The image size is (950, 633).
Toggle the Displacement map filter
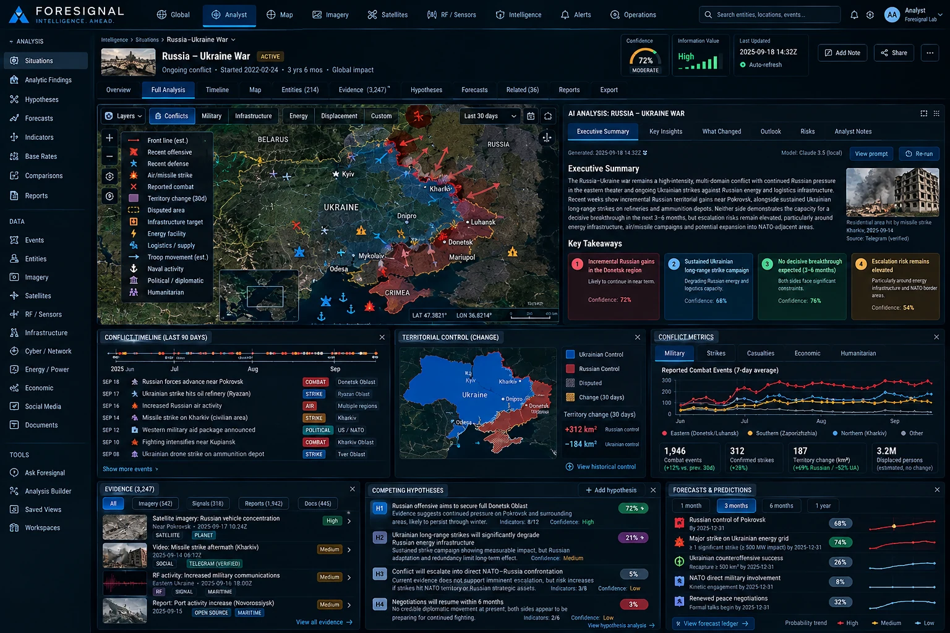point(339,116)
